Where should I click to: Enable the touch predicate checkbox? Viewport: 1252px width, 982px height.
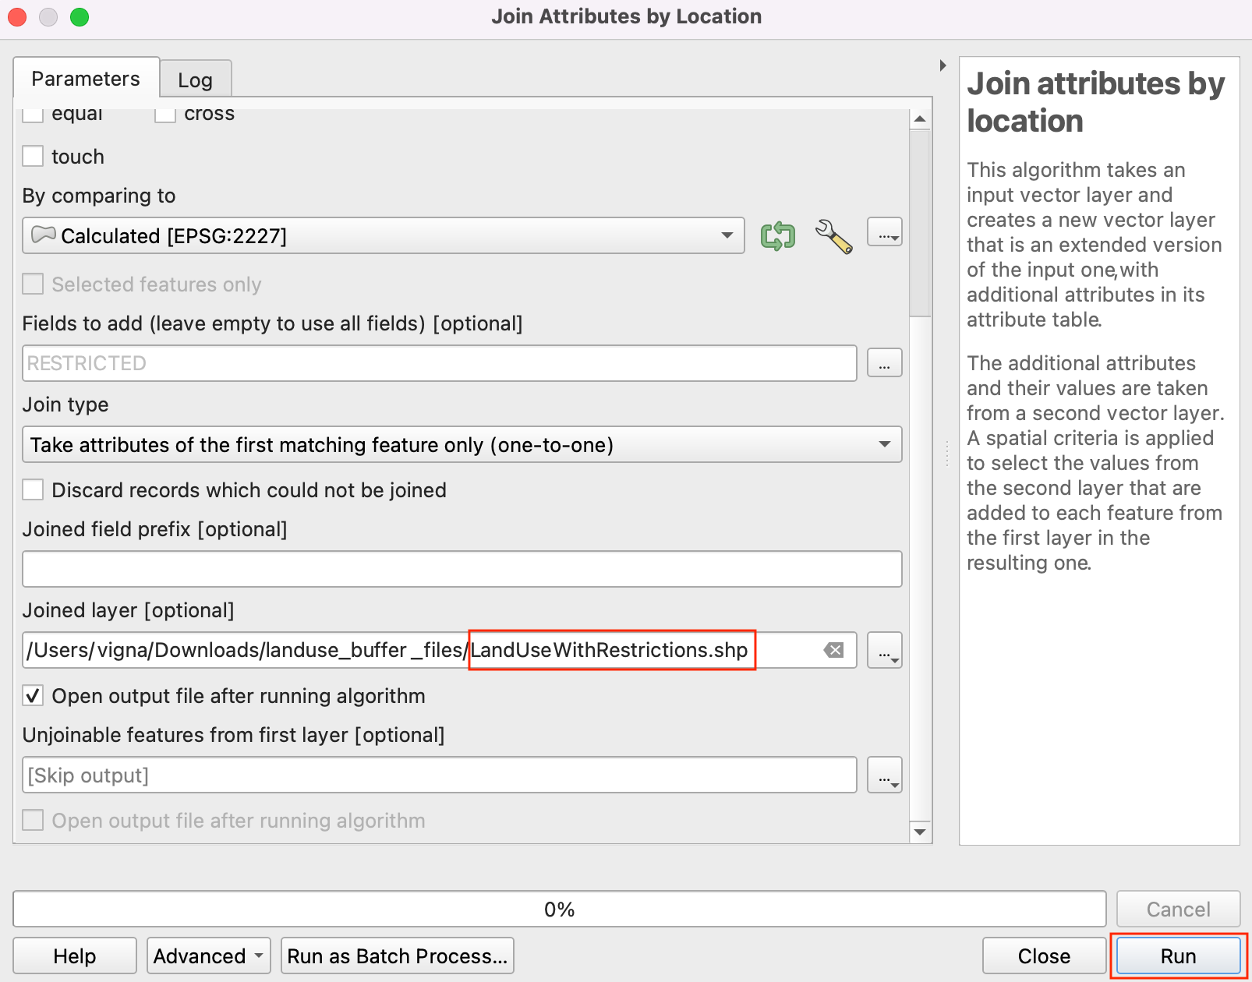coord(33,157)
